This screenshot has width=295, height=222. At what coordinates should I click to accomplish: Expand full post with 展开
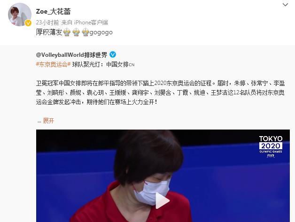click(x=48, y=121)
